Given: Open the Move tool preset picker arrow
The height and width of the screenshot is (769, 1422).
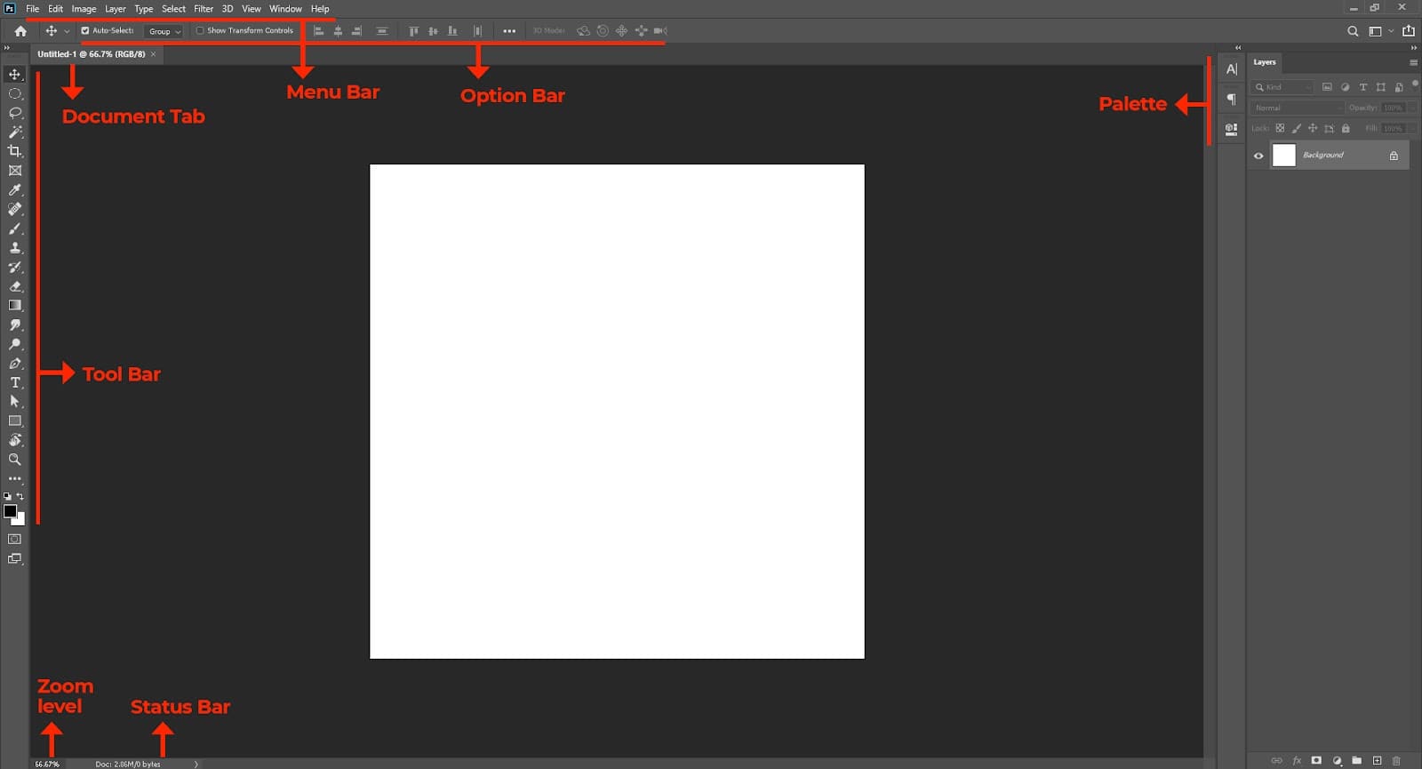Looking at the screenshot, I should pos(67,31).
